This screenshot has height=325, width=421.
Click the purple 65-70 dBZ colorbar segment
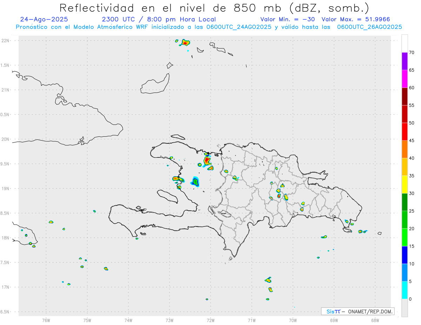point(405,61)
